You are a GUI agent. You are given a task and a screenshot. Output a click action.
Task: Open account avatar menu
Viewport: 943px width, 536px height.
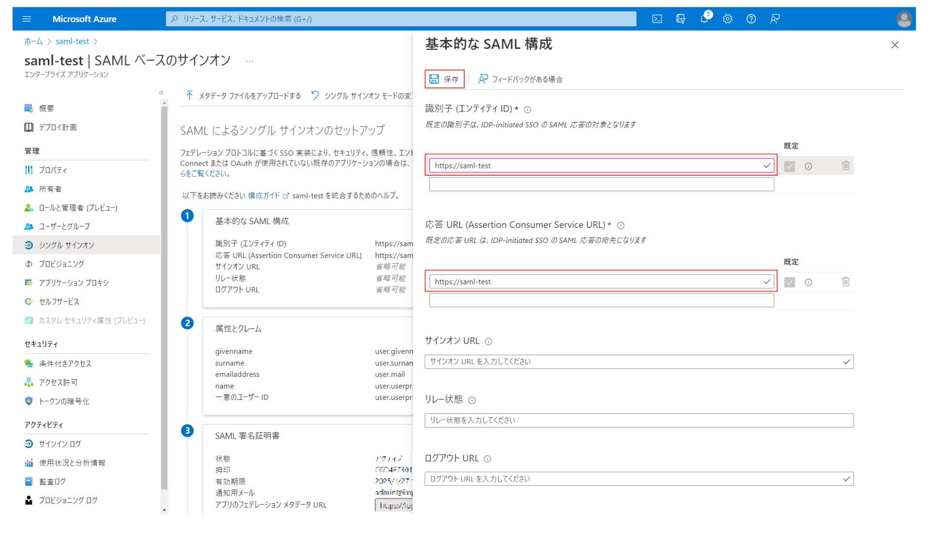(904, 19)
